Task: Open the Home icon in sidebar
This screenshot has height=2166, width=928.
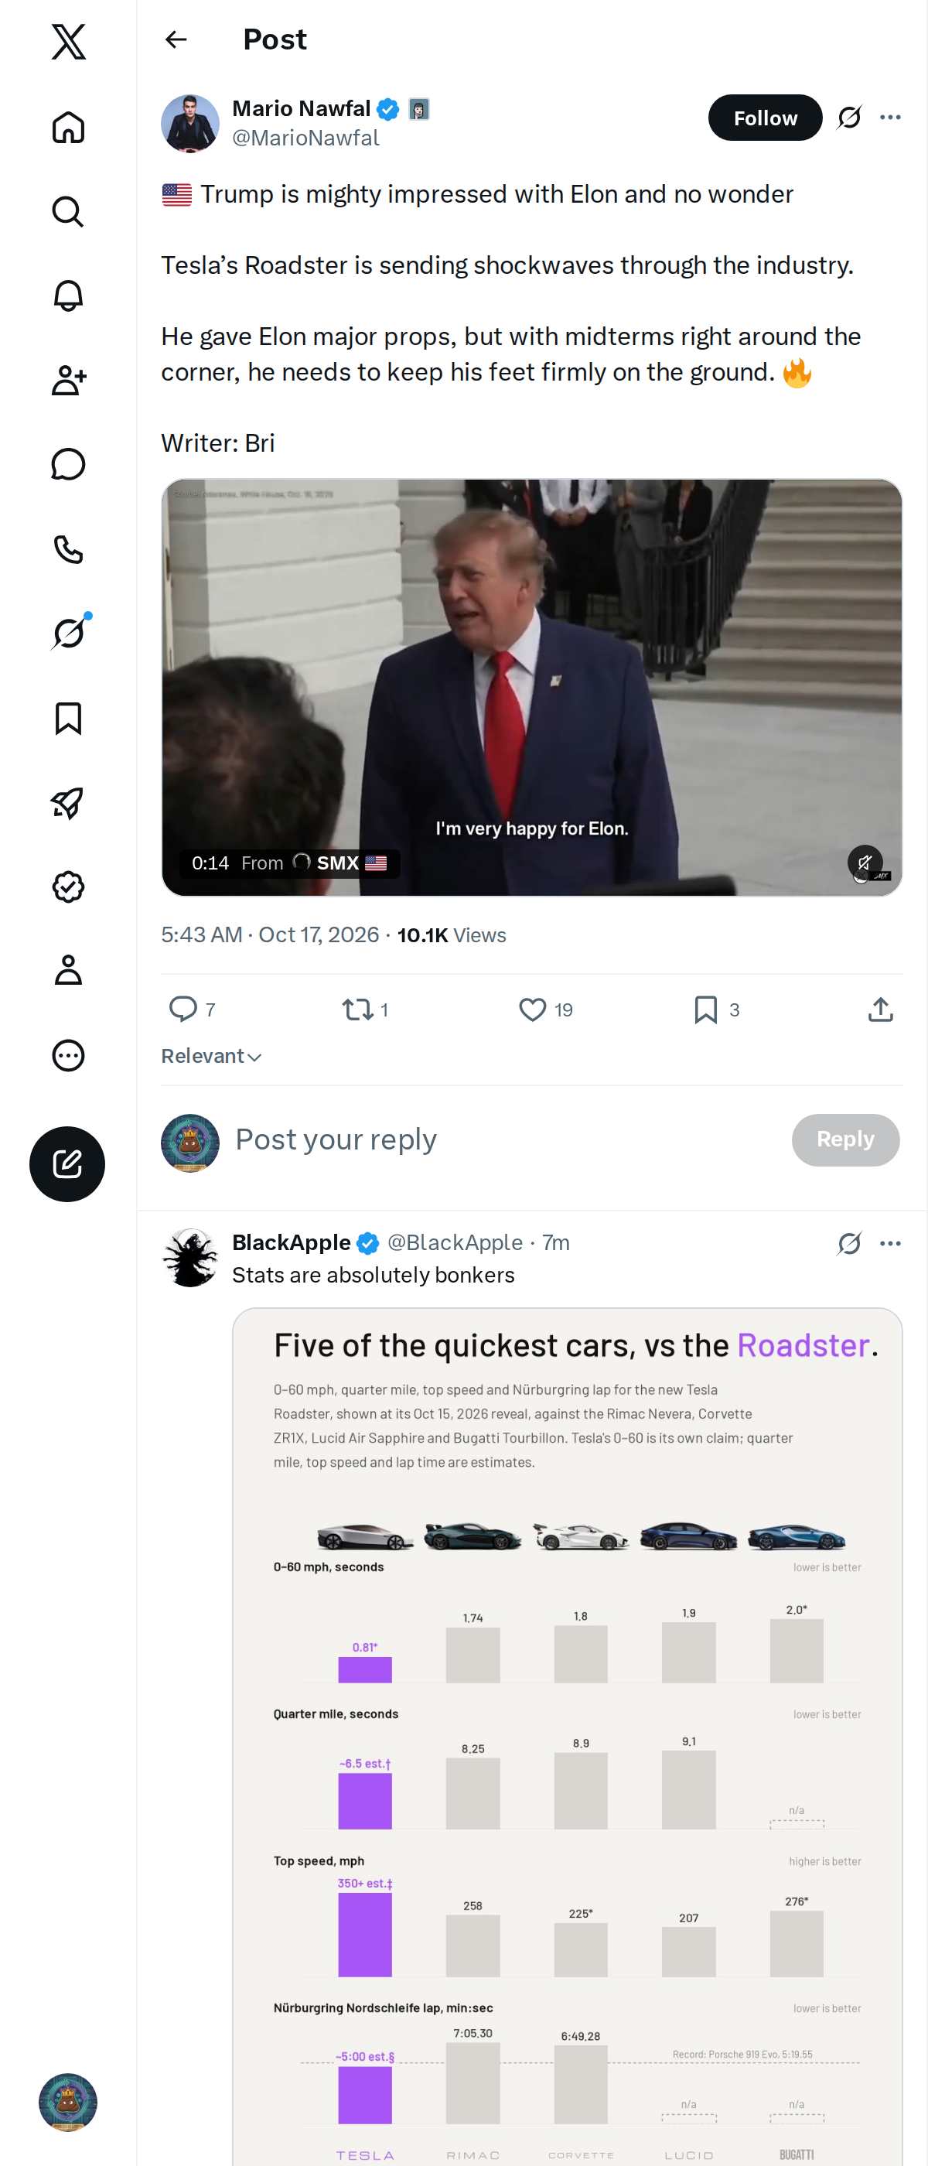Action: [68, 127]
